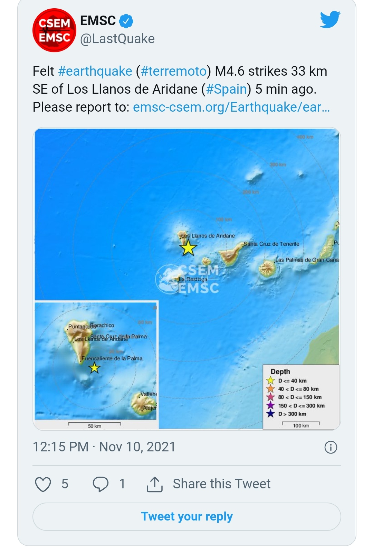Click the share upload arrow icon
This screenshot has height=553, width=373.
pos(154,484)
